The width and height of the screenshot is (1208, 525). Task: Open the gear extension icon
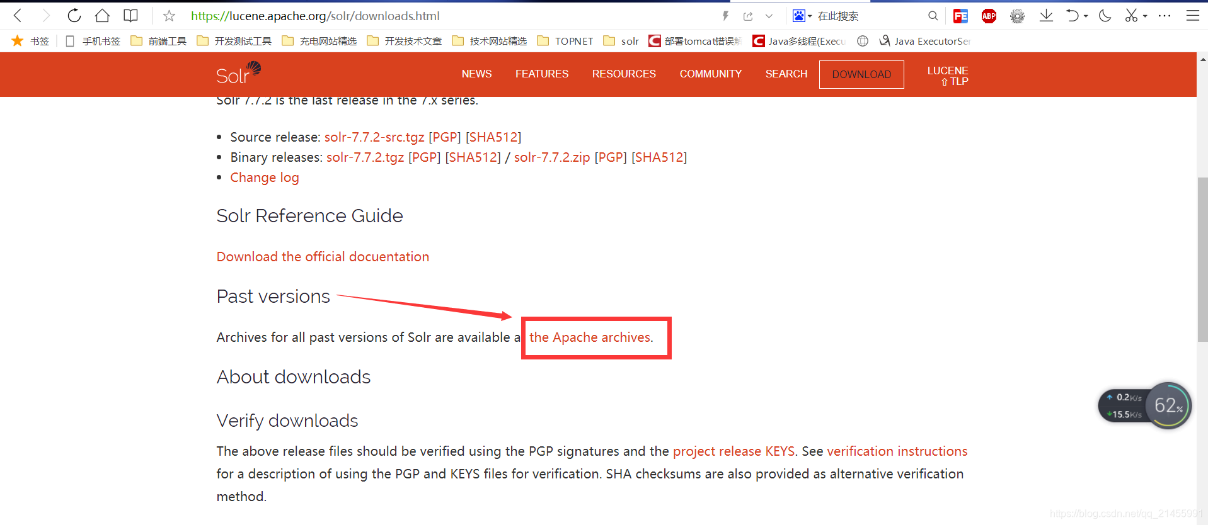[1017, 16]
